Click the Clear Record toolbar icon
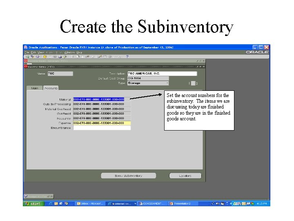The height and width of the screenshot is (221, 294). coord(87,56)
